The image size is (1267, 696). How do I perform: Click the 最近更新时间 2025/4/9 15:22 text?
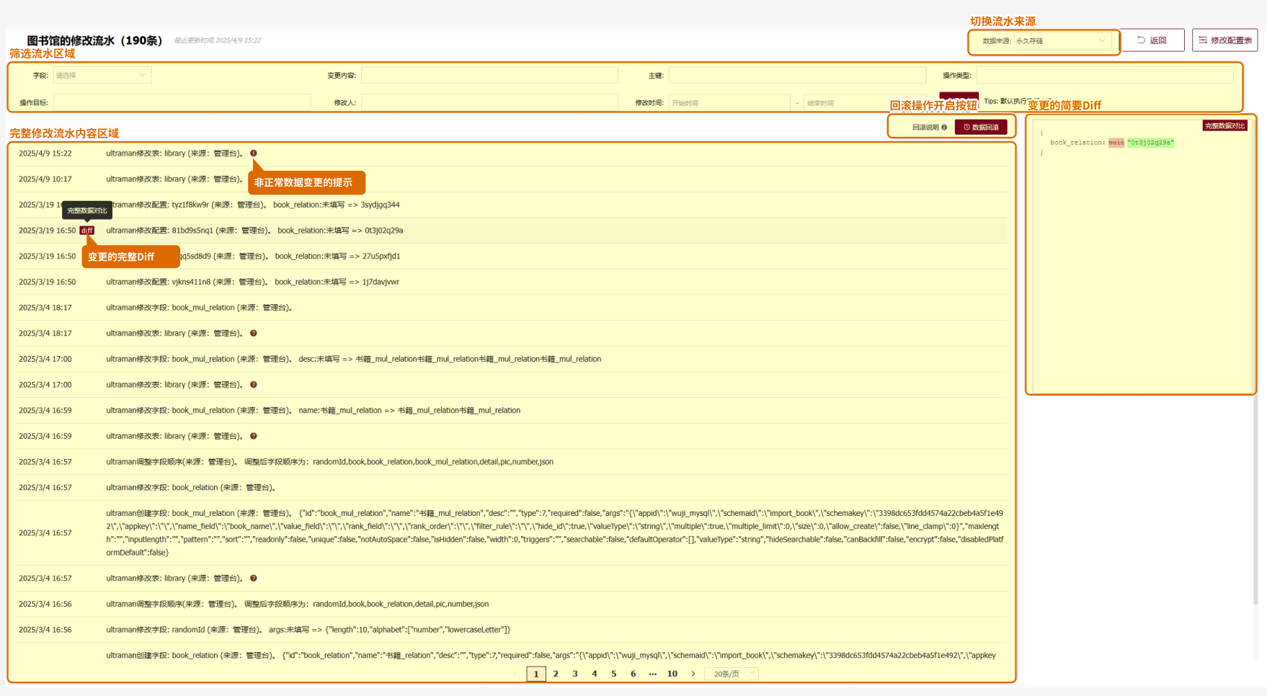point(217,41)
